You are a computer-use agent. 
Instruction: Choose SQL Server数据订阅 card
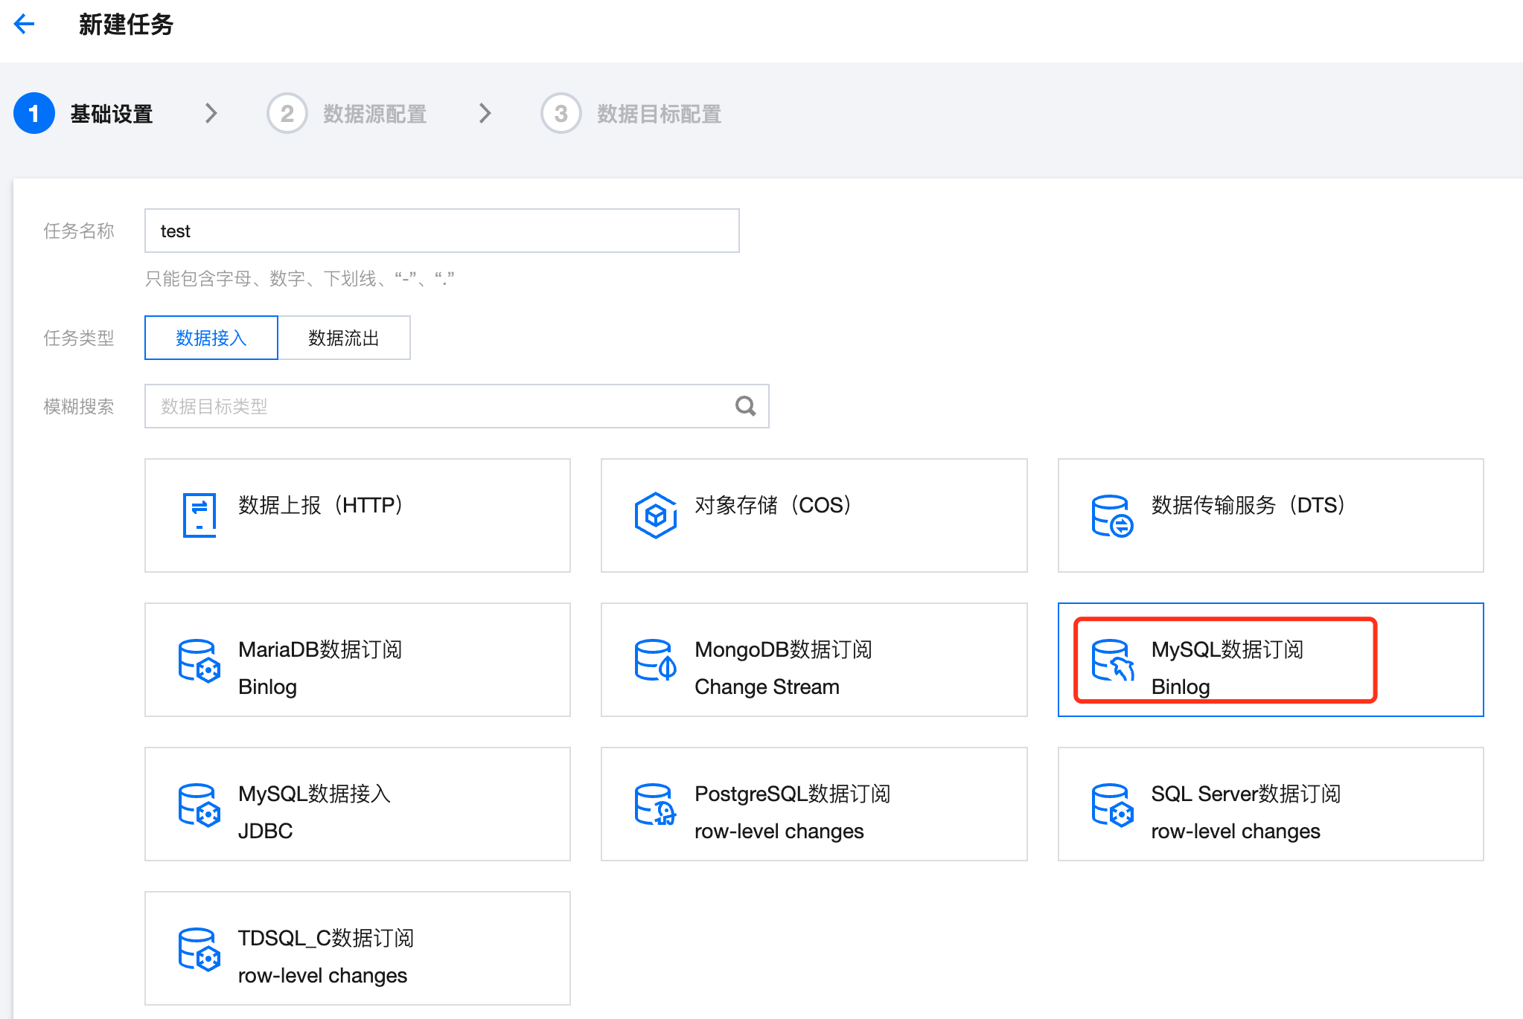point(1271,804)
